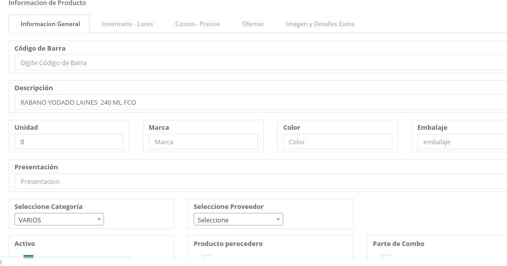507x266 pixels.
Task: Check the Parte de Combo checkbox
Action: [x=386, y=258]
